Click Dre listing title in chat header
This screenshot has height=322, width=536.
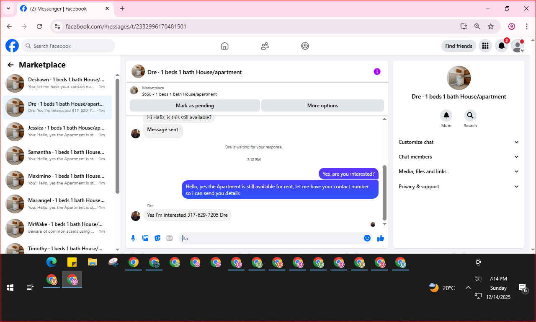[x=195, y=72]
